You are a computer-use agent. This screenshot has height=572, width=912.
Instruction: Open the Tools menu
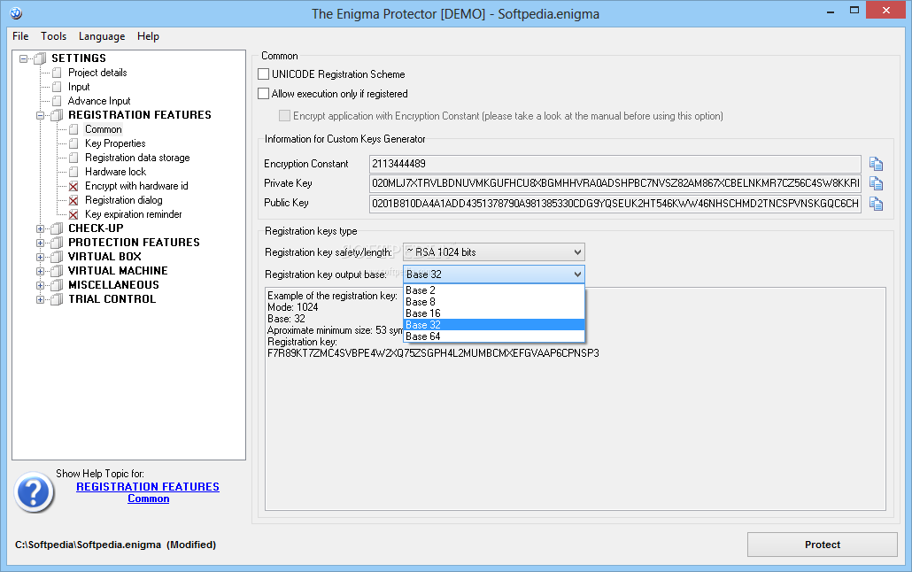53,36
